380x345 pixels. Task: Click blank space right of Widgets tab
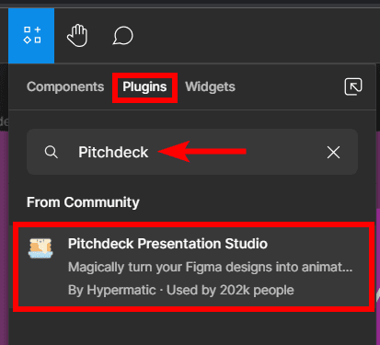point(288,86)
